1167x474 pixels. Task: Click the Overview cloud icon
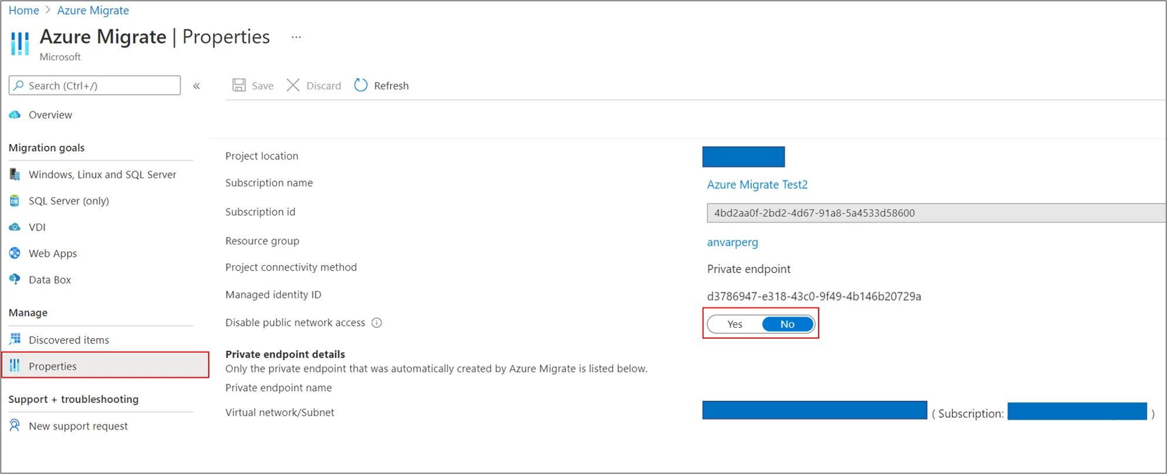(15, 115)
